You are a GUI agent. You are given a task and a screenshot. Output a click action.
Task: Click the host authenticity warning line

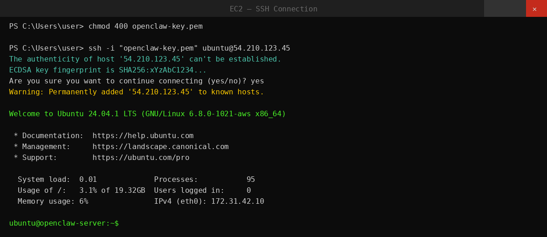coord(145,59)
